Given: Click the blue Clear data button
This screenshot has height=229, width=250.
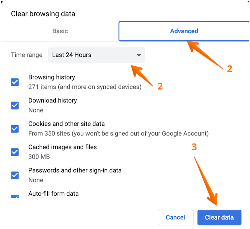Looking at the screenshot, I should (219, 218).
